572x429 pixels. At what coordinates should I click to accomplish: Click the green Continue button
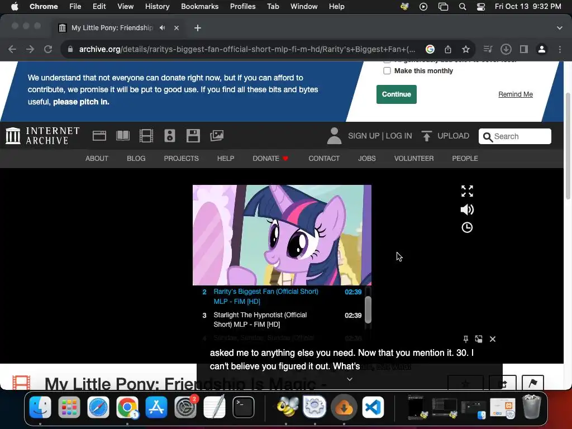[x=397, y=94]
